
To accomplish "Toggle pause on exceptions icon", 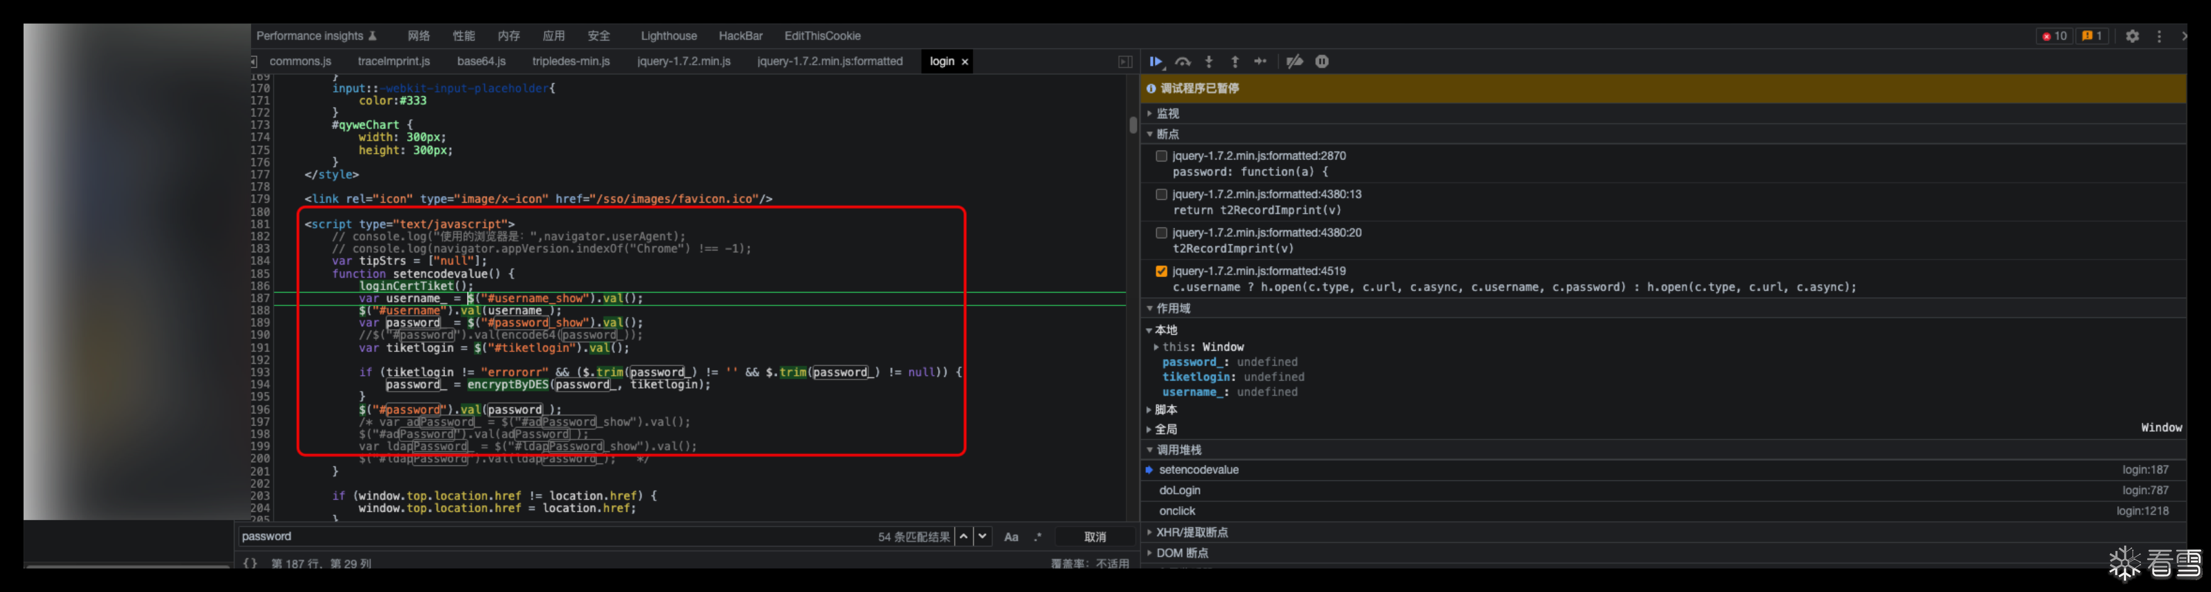I will pyautogui.click(x=1322, y=62).
